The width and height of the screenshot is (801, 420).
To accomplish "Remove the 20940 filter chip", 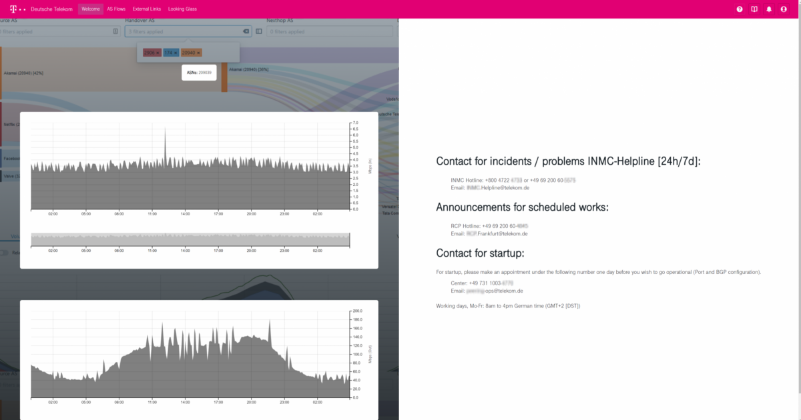I will click(x=198, y=53).
